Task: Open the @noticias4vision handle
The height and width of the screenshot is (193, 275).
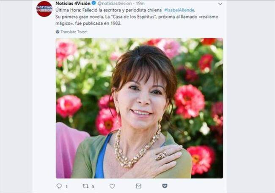Action: pyautogui.click(x=115, y=3)
